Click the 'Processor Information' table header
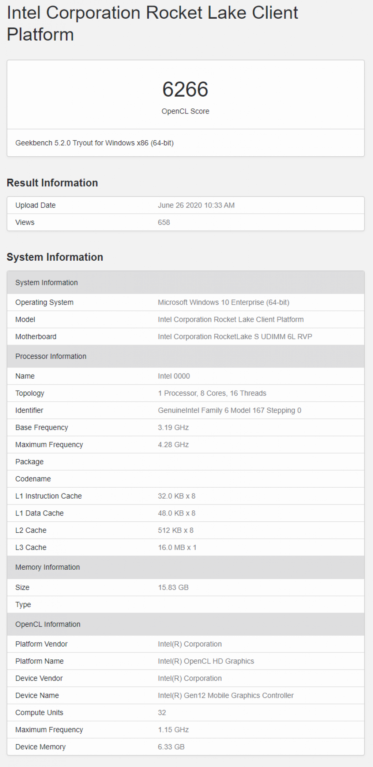Viewport: 373px width, 767px height. (x=186, y=356)
